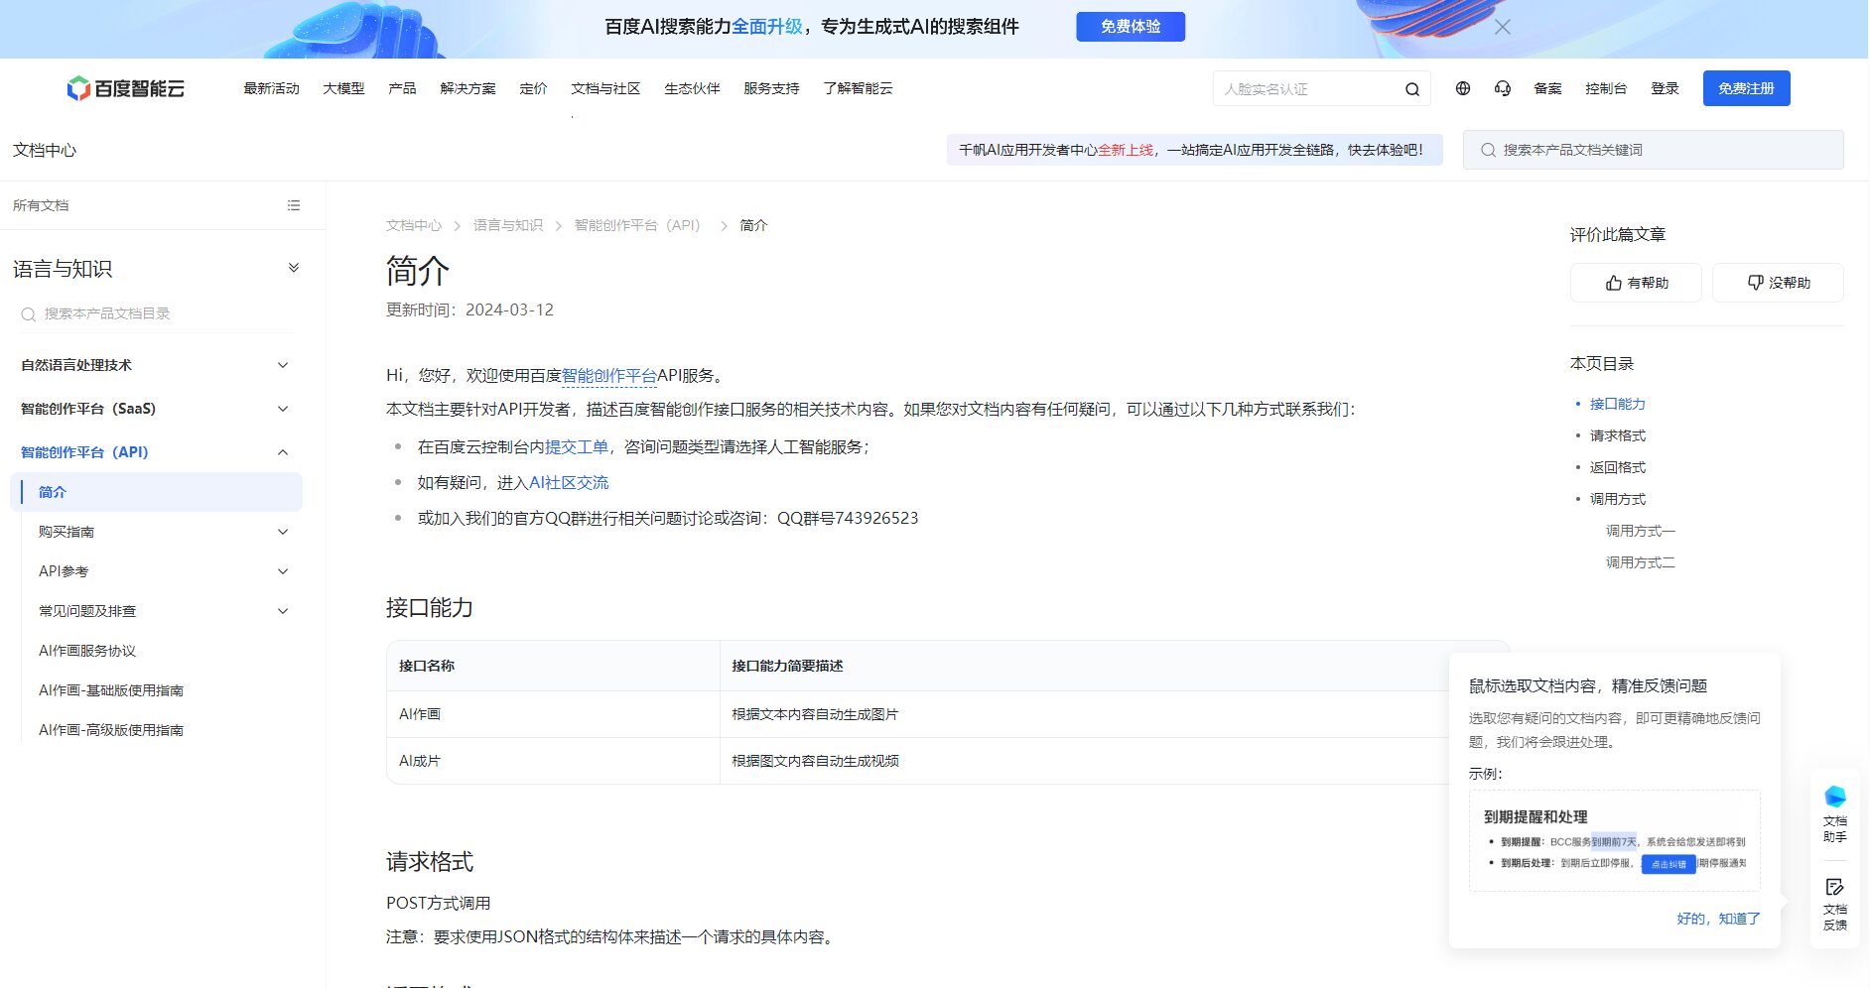Click the AI成片 table cell
Screen dimensions: 1870x988
click(553, 761)
